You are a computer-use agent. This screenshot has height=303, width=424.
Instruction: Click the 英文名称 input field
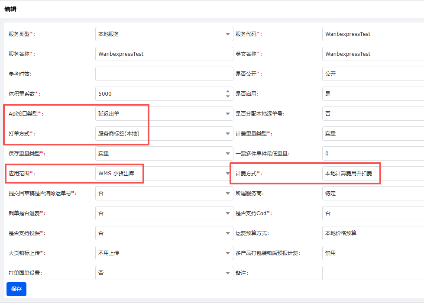[x=372, y=54]
